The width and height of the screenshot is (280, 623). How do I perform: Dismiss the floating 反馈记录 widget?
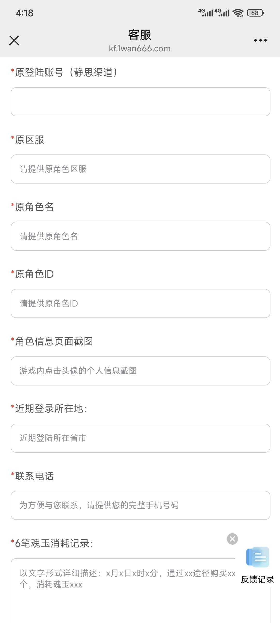coord(232,539)
